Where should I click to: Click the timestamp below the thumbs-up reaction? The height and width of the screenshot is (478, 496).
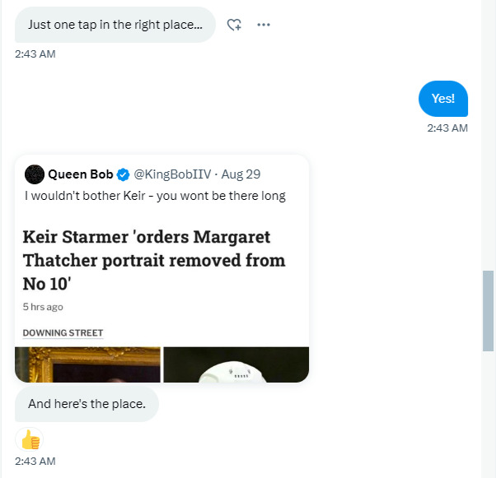point(35,462)
